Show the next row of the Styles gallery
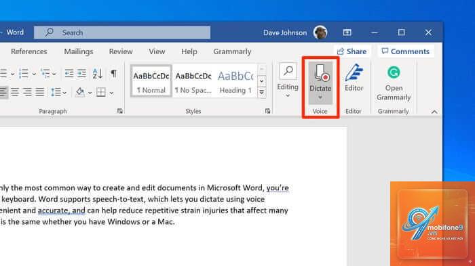This screenshot has height=266, width=475. pos(262,81)
